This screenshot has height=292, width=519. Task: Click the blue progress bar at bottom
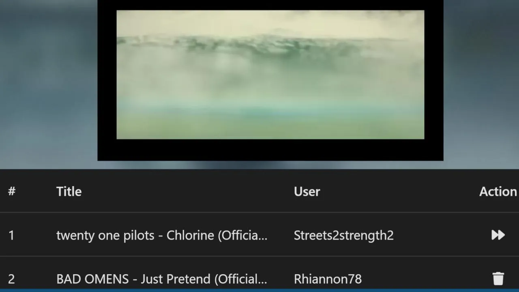(259, 290)
